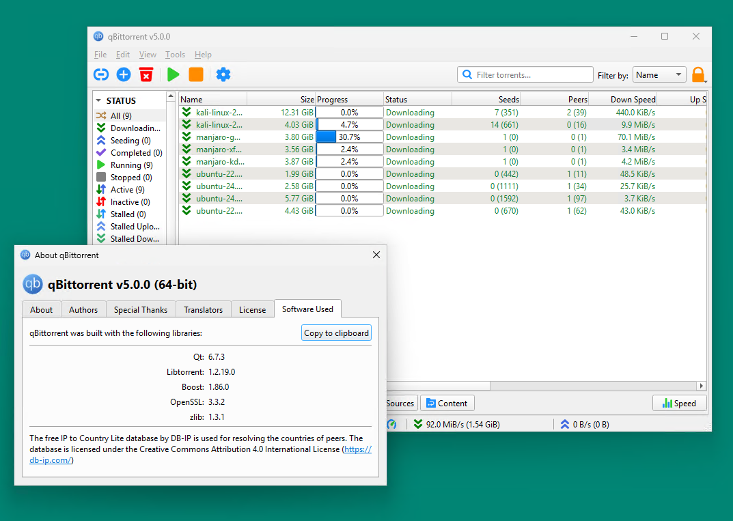
Task: Sort by the Peers column header
Action: click(555, 99)
